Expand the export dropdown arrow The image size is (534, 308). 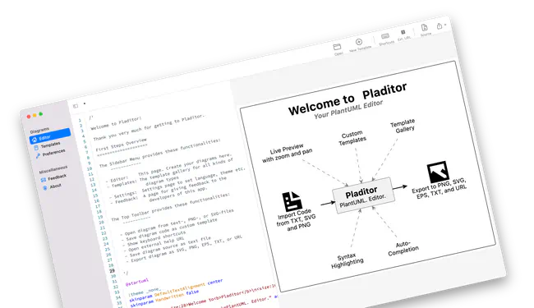(444, 25)
